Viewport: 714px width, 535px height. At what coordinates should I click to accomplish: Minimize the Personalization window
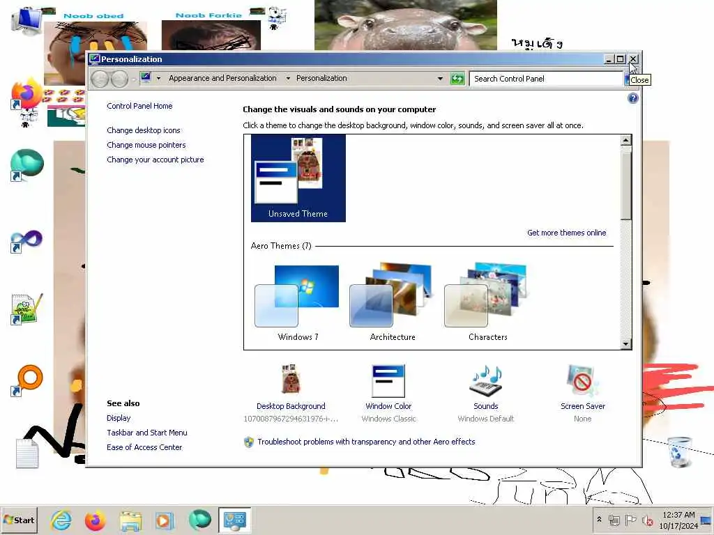tap(609, 59)
